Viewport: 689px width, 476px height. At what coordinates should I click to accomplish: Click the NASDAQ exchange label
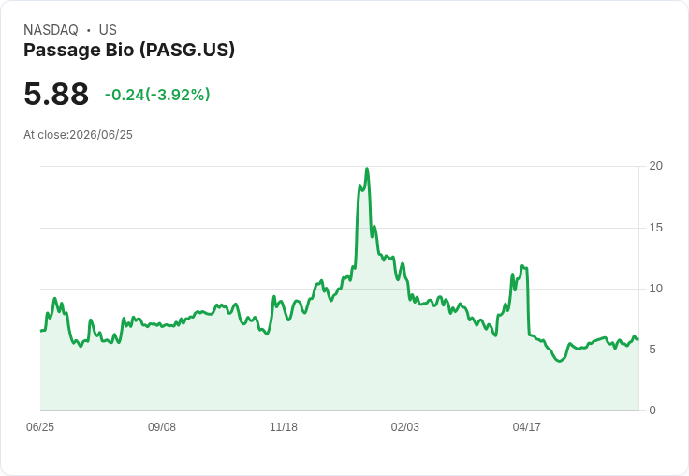tap(51, 30)
